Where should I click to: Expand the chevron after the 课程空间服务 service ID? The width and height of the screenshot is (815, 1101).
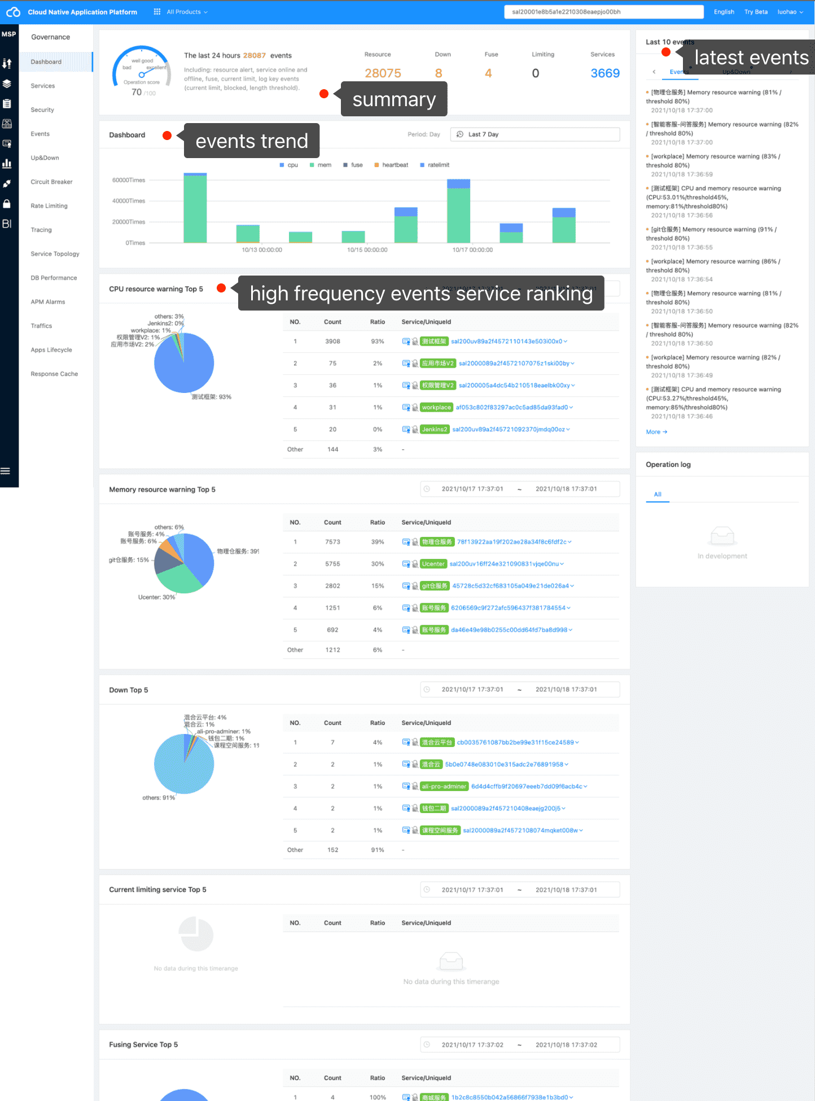581,831
